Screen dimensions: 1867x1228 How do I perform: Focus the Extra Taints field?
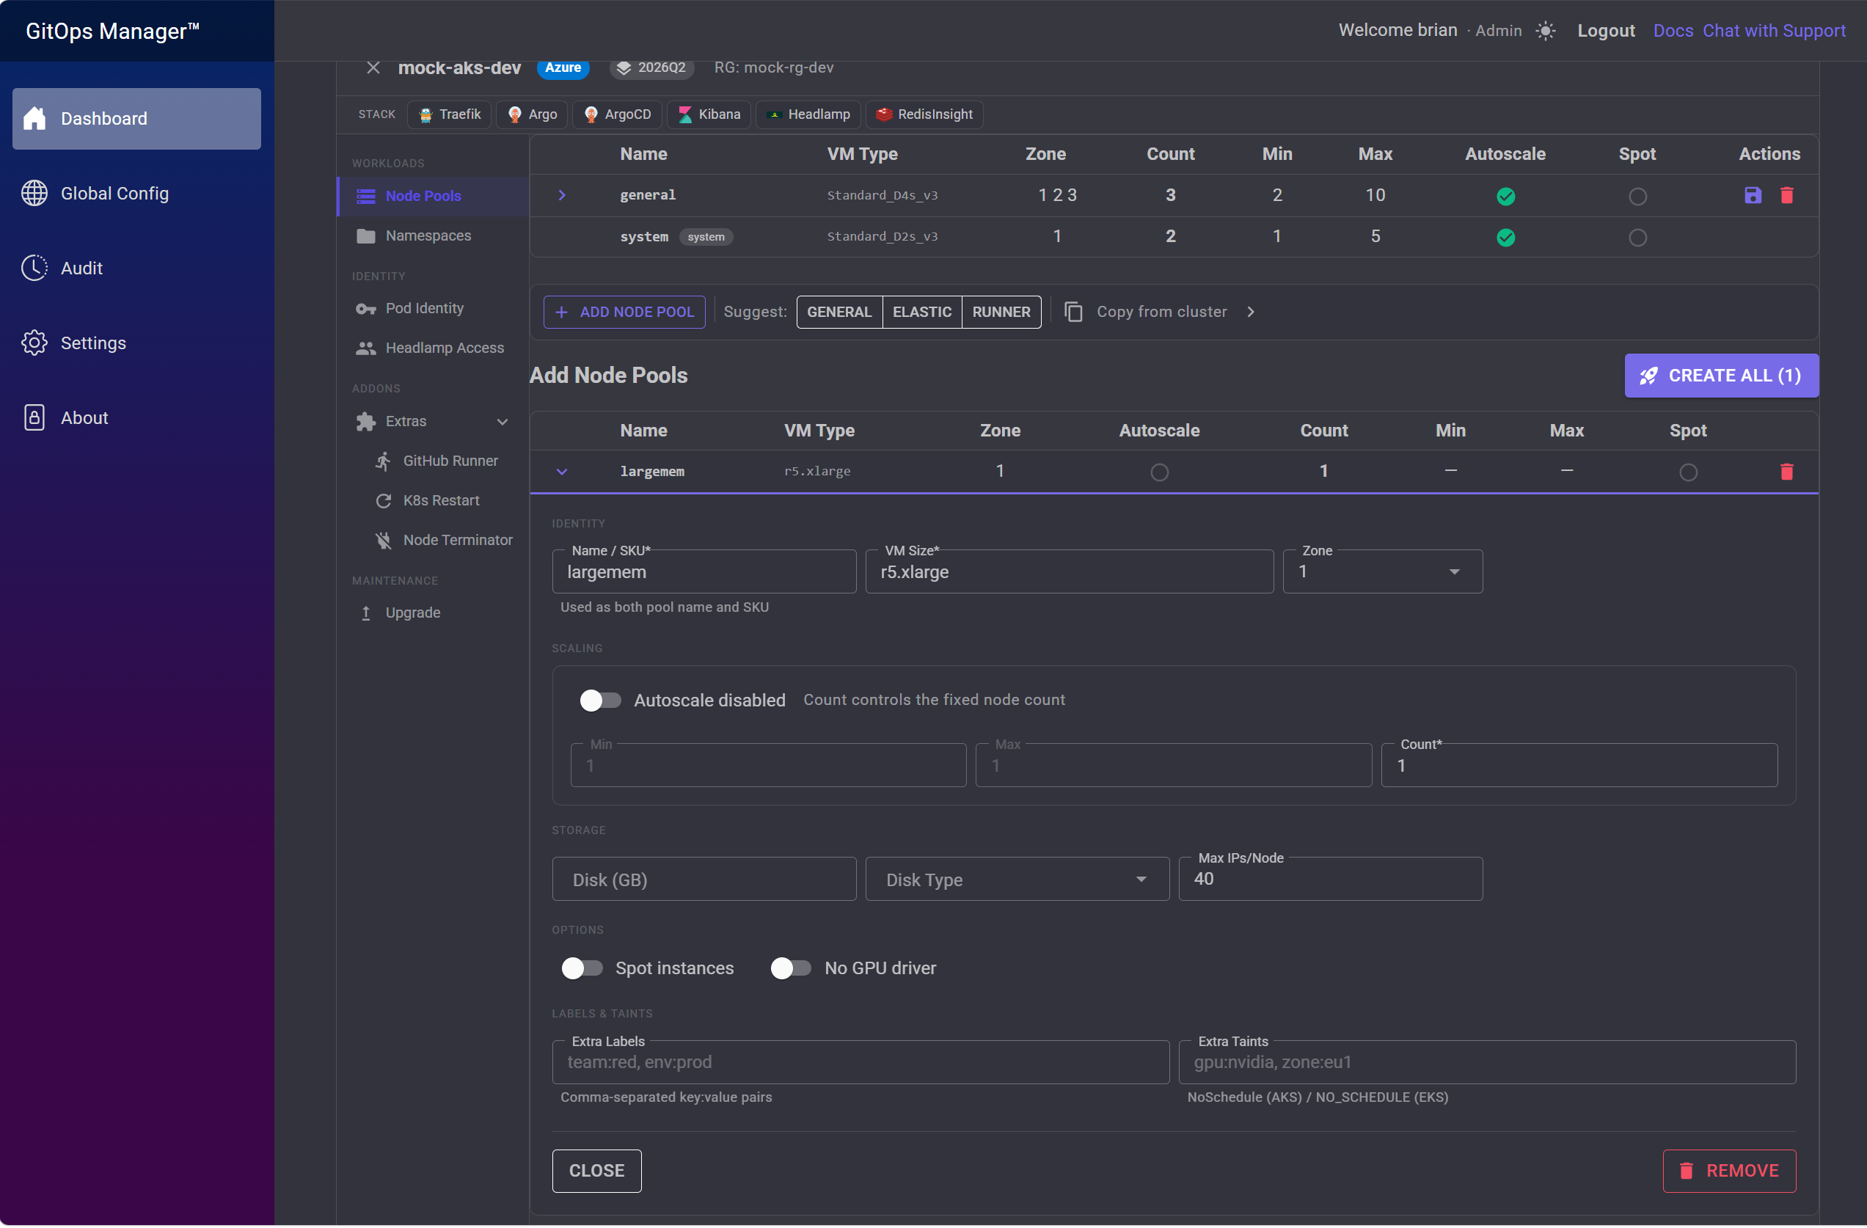pyautogui.click(x=1488, y=1062)
